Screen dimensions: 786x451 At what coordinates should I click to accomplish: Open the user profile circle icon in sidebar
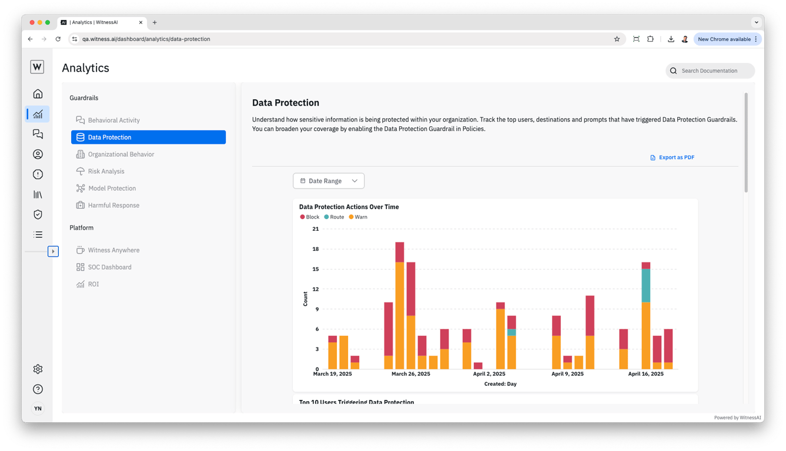[x=38, y=154]
